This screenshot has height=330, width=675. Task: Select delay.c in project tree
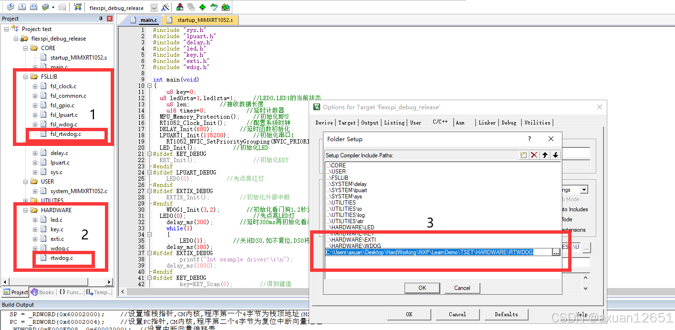coord(59,153)
